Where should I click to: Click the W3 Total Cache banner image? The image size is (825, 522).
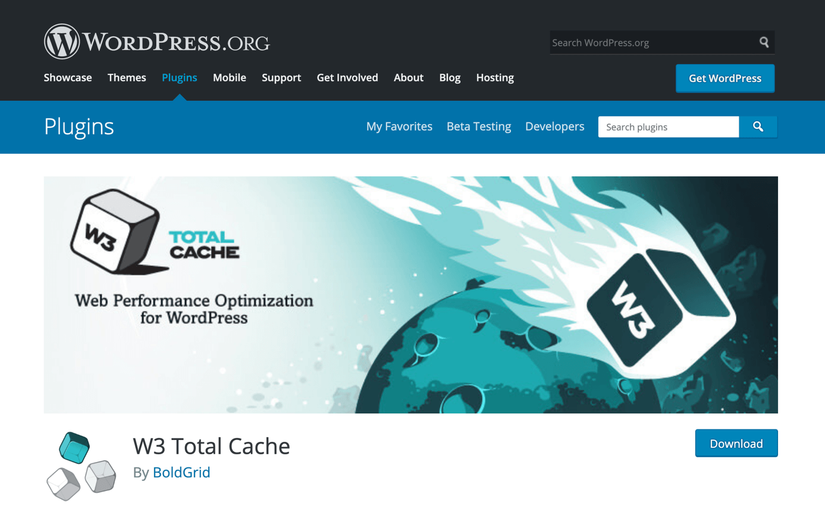click(x=411, y=295)
